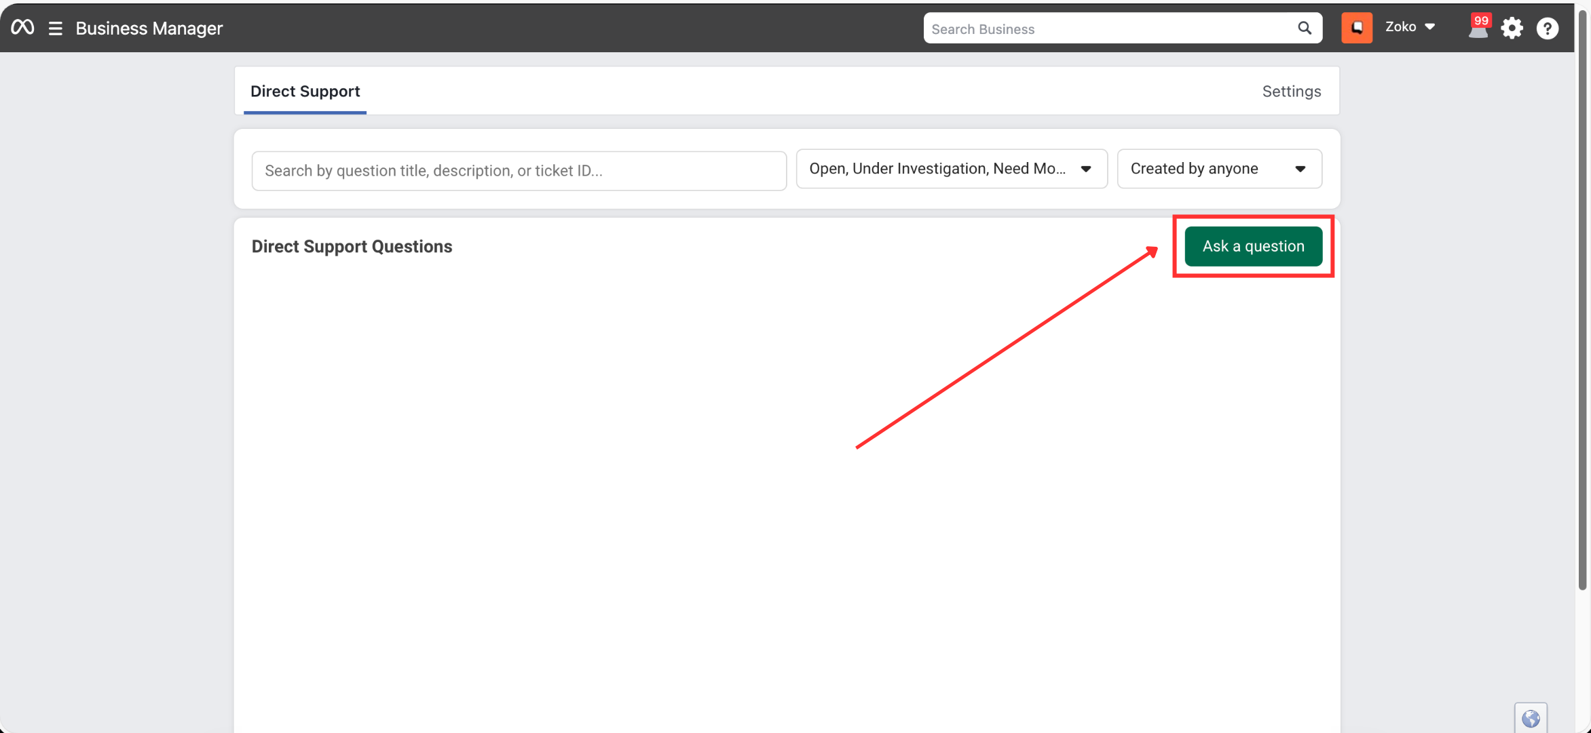This screenshot has width=1591, height=733.
Task: Click the Business Manager title
Action: click(149, 28)
